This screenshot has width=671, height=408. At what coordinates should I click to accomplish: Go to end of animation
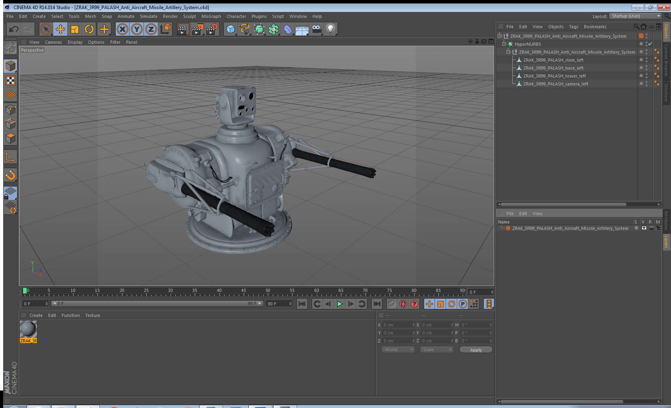click(x=376, y=304)
